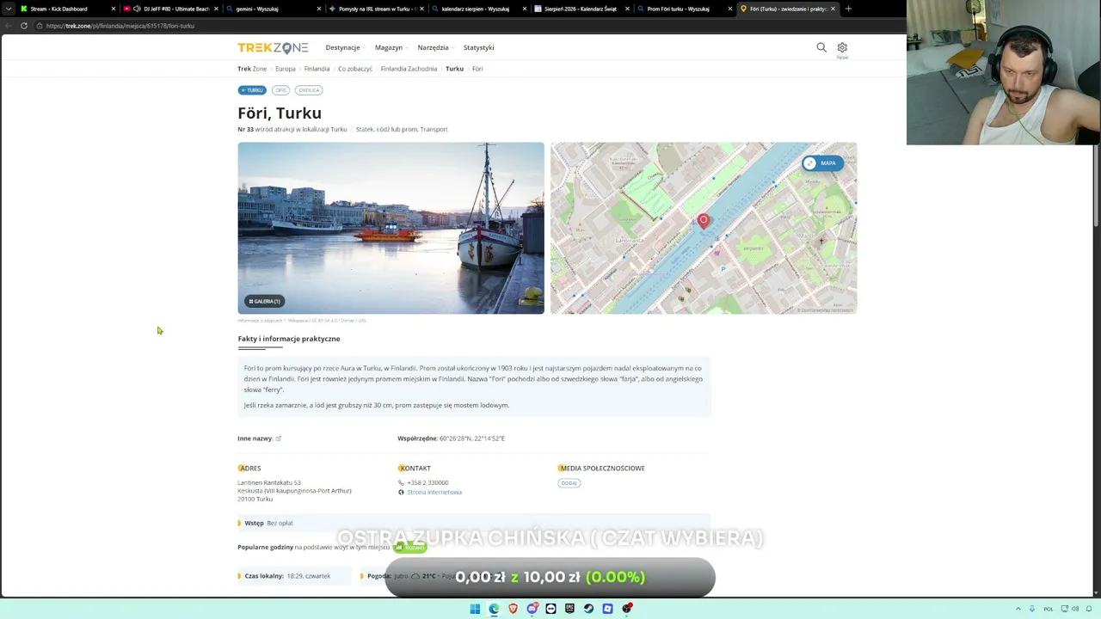Click the green Rozwiń button
Image resolution: width=1101 pixels, height=619 pixels.
pos(410,548)
